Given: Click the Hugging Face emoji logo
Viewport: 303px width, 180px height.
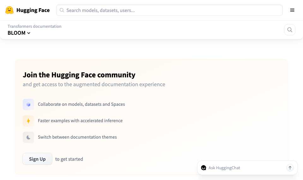Looking at the screenshot, I should point(9,10).
